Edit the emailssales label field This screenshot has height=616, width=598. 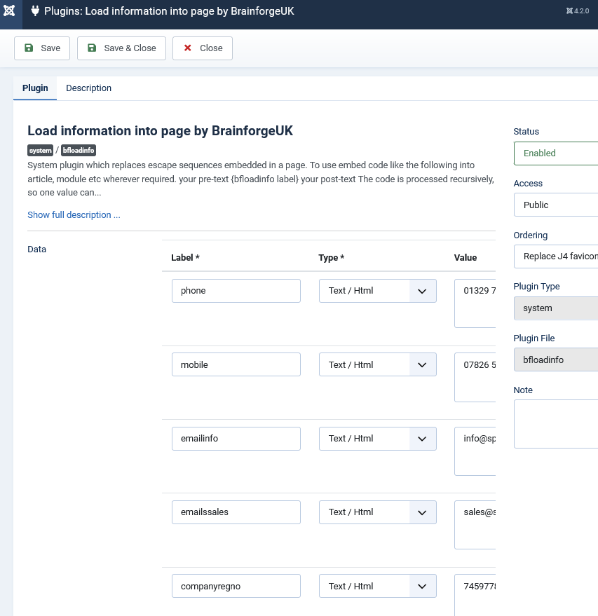(236, 512)
